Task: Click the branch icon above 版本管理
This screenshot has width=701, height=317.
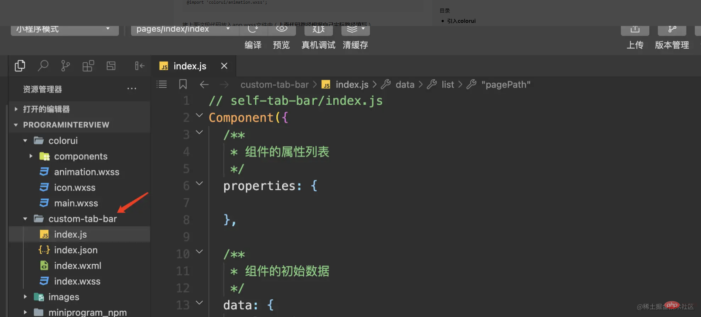Action: point(672,29)
